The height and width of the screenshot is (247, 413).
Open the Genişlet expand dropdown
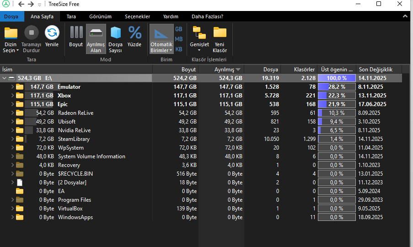[x=199, y=39]
